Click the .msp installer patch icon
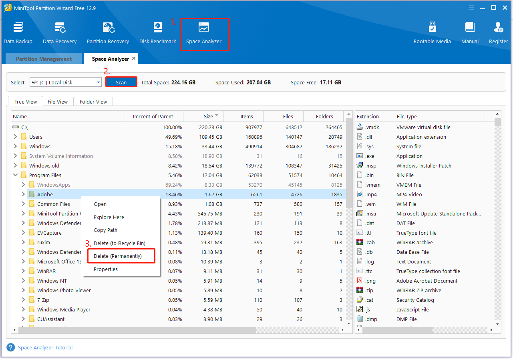 pos(360,166)
